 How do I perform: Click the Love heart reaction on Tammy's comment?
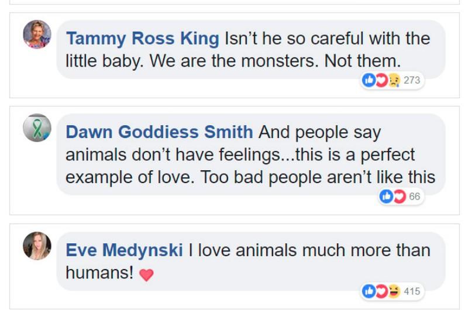point(381,80)
